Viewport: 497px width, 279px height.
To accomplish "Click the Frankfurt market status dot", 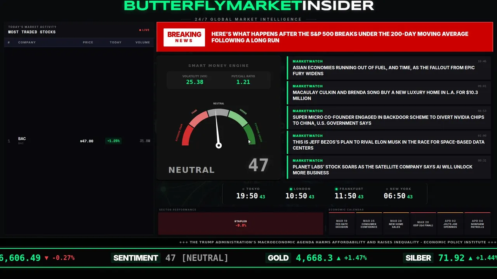I will tap(337, 189).
